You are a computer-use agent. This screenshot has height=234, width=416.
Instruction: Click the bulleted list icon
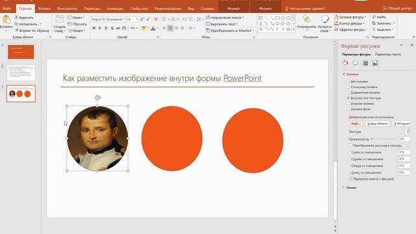(164, 19)
